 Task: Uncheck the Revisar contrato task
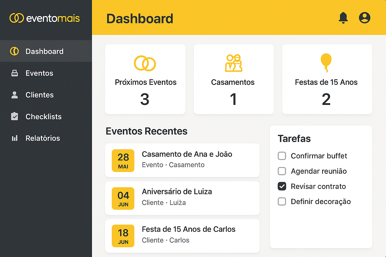pyautogui.click(x=282, y=186)
